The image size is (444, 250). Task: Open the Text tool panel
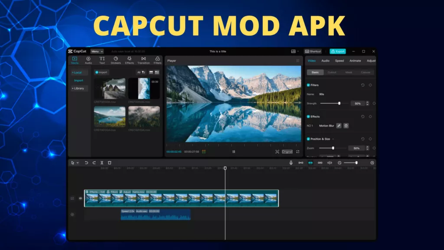[102, 60]
